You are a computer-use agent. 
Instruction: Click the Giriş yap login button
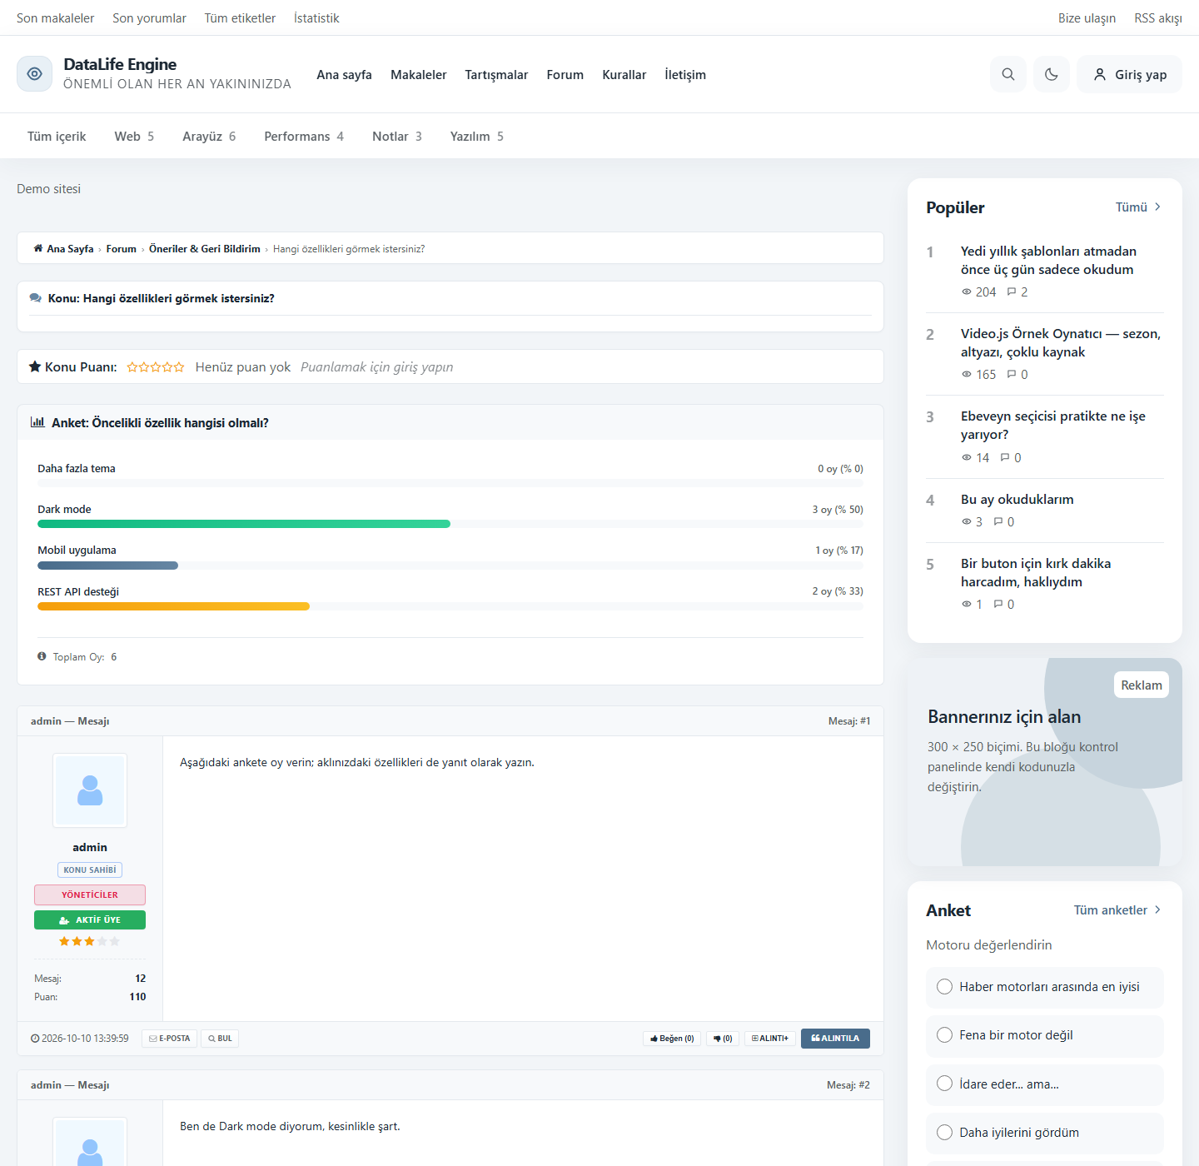coord(1130,74)
